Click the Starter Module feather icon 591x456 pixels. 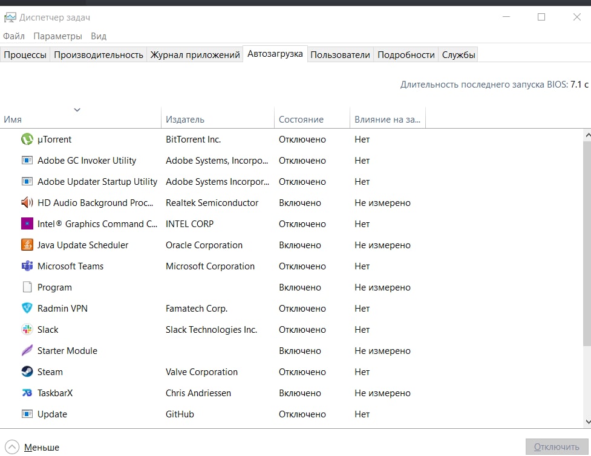tap(27, 350)
